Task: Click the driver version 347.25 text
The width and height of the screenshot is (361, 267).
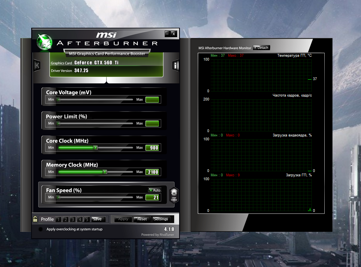Action: point(81,70)
